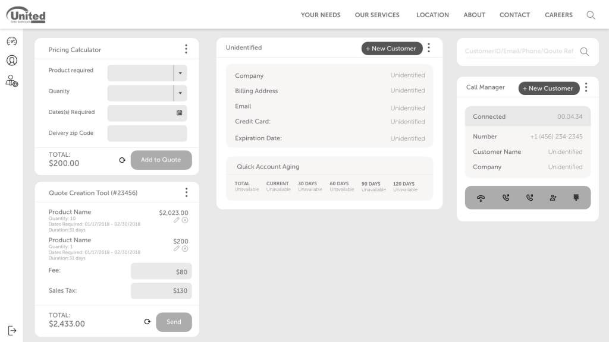Viewport: 609px width, 342px height.
Task: Go to OUR SERVICES menu item
Action: [x=377, y=15]
